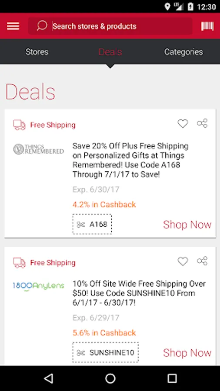This screenshot has width=220, height=391.
Task: Share the 1800AnyLens deal
Action: pos(202,261)
